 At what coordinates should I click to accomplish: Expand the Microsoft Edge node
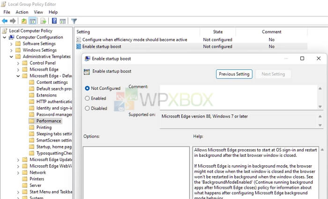[x=18, y=70]
